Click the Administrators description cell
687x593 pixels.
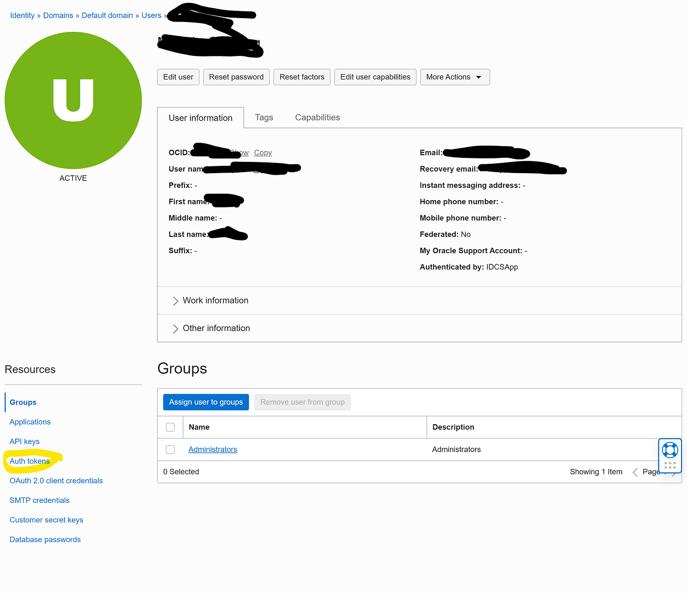456,449
